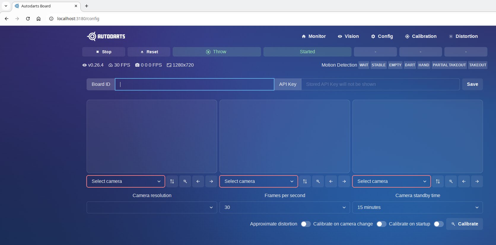
Task: Click the Calibrate button
Action: [465, 224]
